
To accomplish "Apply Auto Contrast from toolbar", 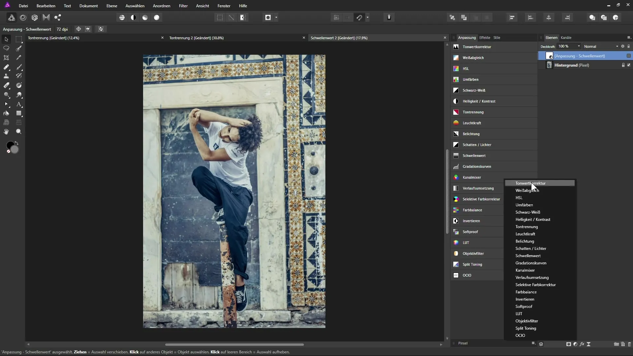I will [x=134, y=17].
